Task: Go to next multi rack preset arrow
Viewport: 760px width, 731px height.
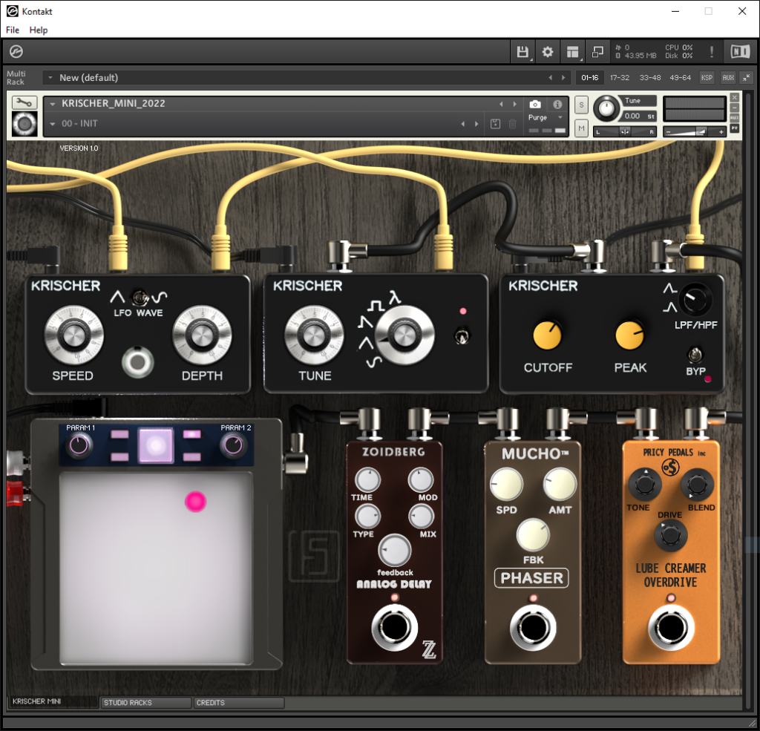Action: point(563,78)
